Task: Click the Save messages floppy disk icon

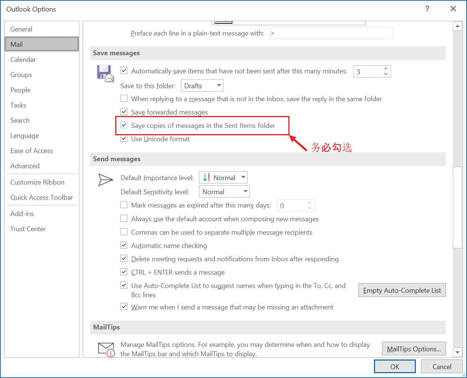Action: point(105,73)
